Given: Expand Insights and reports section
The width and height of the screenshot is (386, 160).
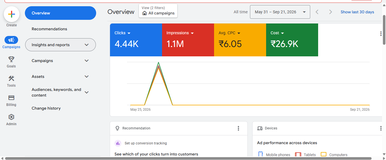Looking at the screenshot, I should pyautogui.click(x=87, y=45).
